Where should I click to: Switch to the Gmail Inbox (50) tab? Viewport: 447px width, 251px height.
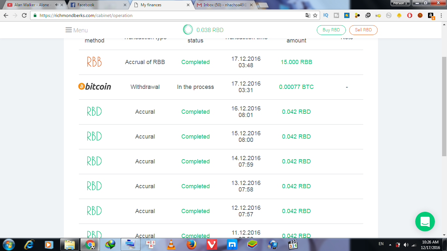click(223, 5)
